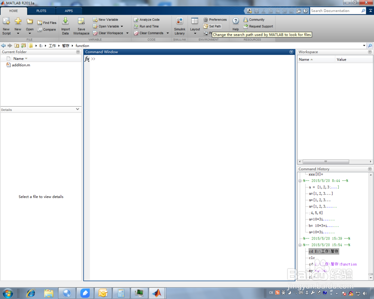Expand the Clear Workspace dropdown arrow
The width and height of the screenshot is (374, 299).
128,33
